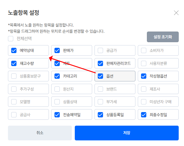Deselect the 옵션 checkbox

pyautogui.click(x=100, y=76)
